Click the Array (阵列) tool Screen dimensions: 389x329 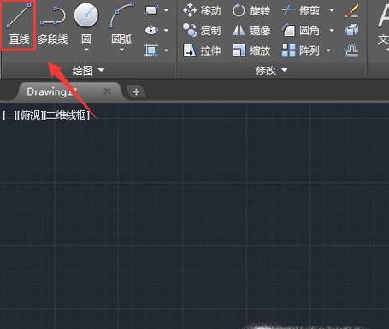[301, 50]
